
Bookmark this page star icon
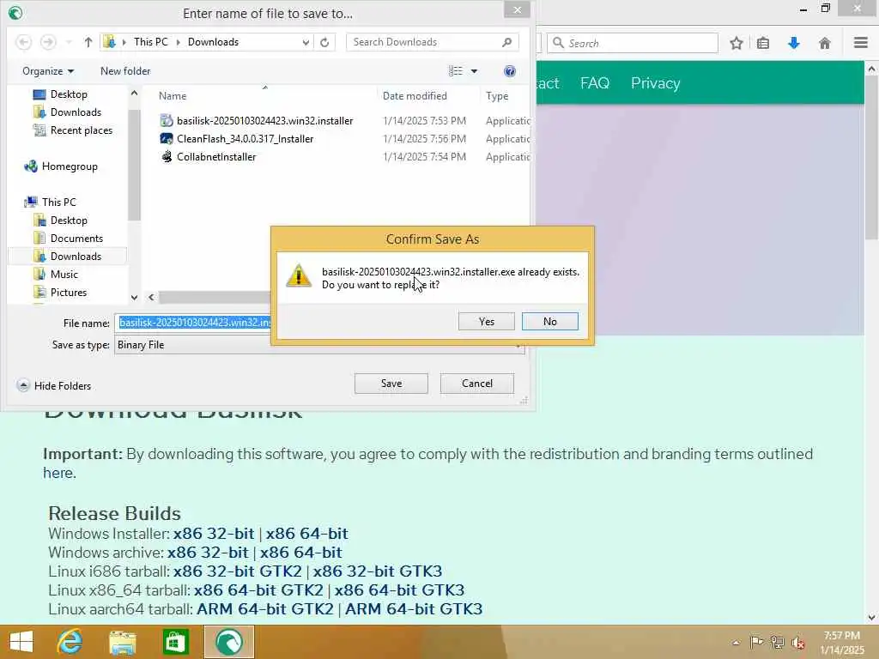pos(736,43)
